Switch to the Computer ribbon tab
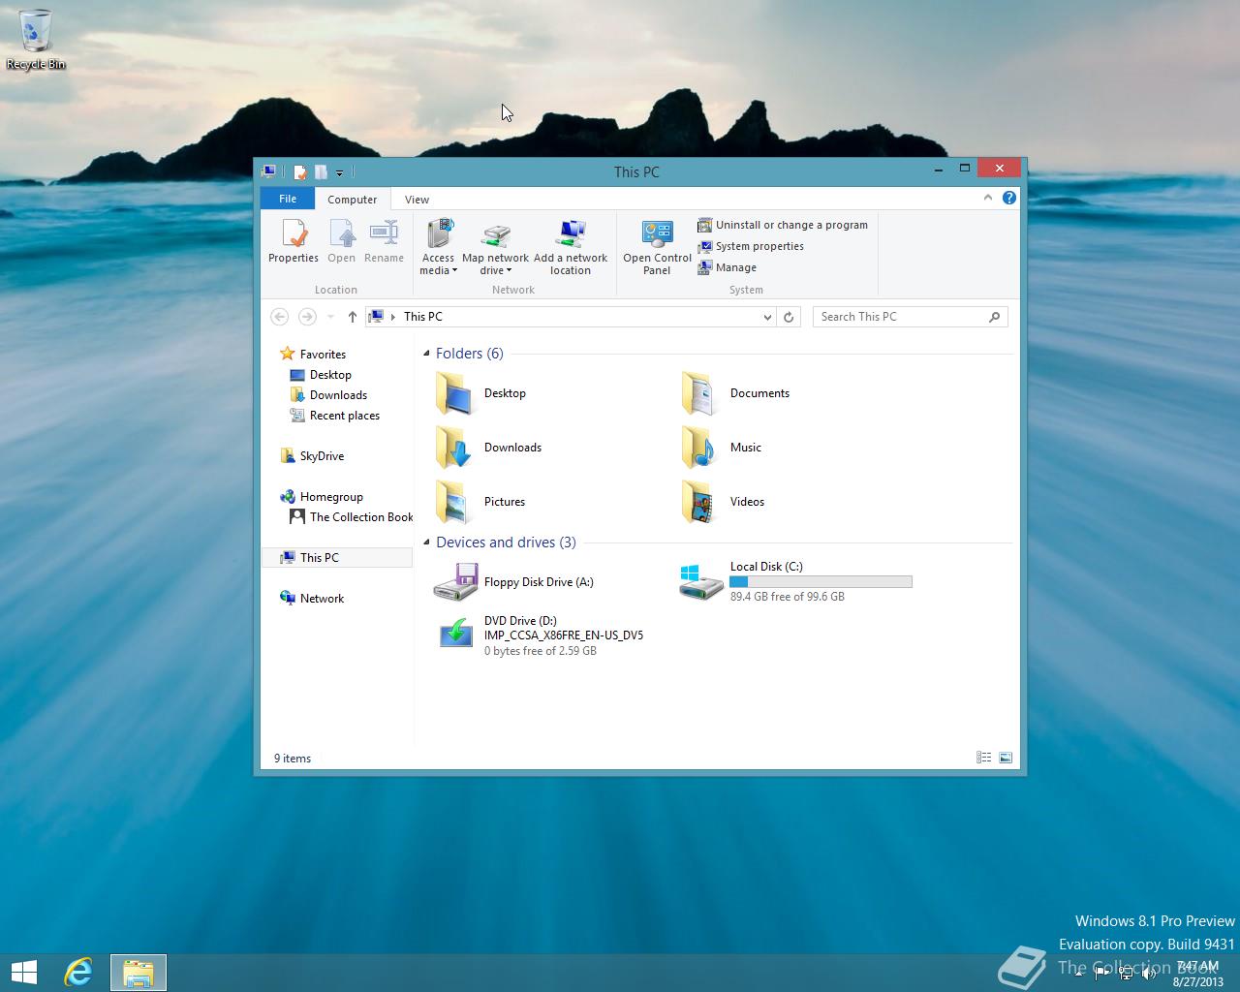Viewport: 1240px width, 992px height. tap(352, 200)
